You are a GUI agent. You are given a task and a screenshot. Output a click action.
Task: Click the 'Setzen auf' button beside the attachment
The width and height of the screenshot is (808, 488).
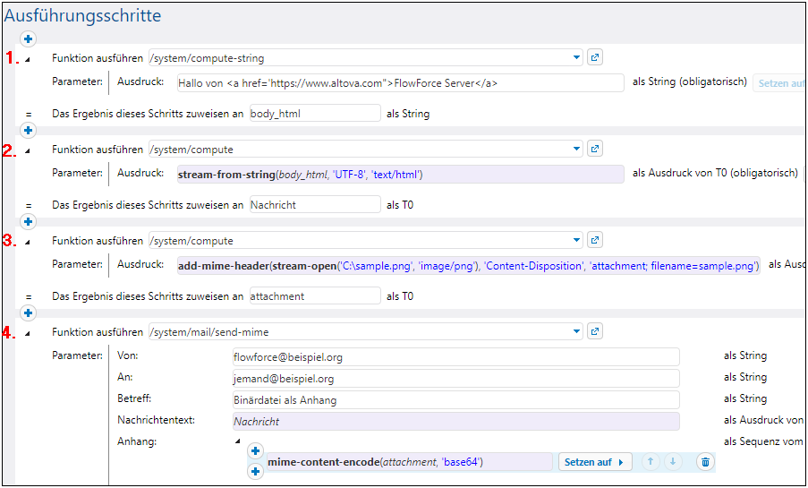click(595, 462)
